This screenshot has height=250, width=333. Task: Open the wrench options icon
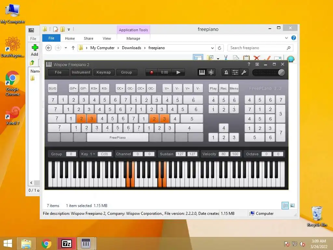[244, 73]
